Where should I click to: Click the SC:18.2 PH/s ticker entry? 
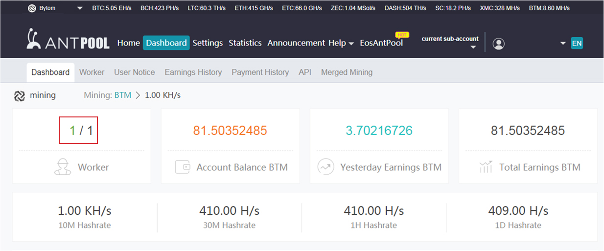coord(453,8)
